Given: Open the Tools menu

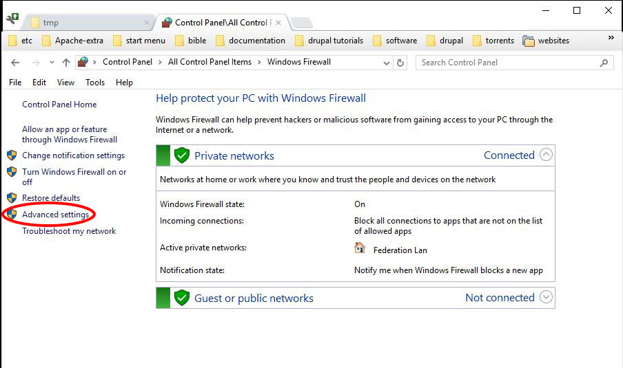Looking at the screenshot, I should click(95, 83).
